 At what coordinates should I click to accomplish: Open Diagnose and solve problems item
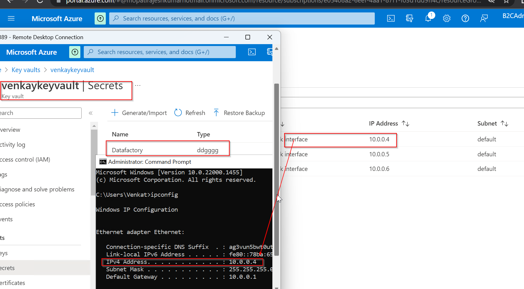pos(37,189)
